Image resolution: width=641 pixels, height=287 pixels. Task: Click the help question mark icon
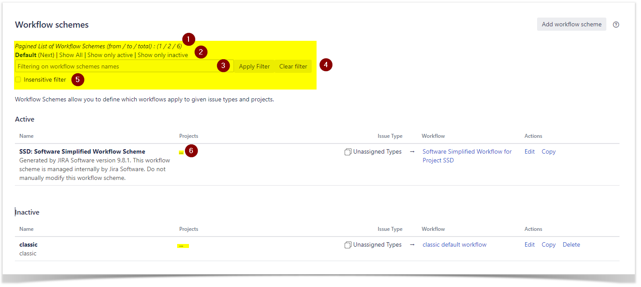(616, 25)
